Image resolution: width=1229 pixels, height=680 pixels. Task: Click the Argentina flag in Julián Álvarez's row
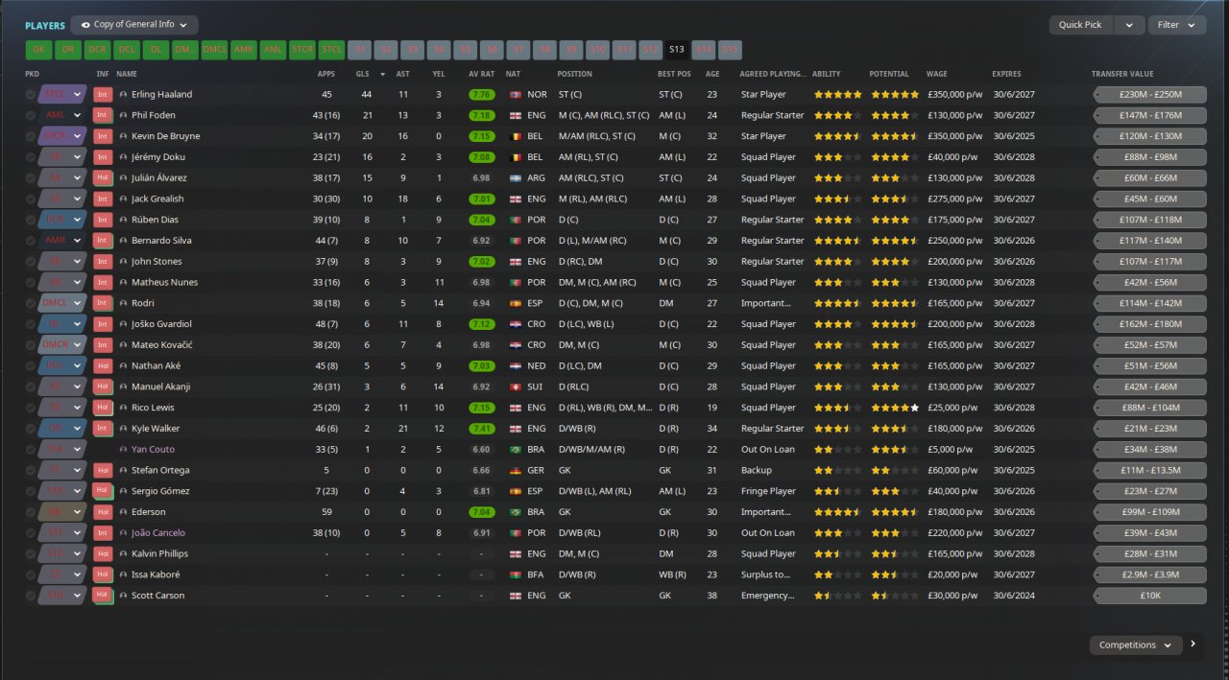pyautogui.click(x=514, y=177)
